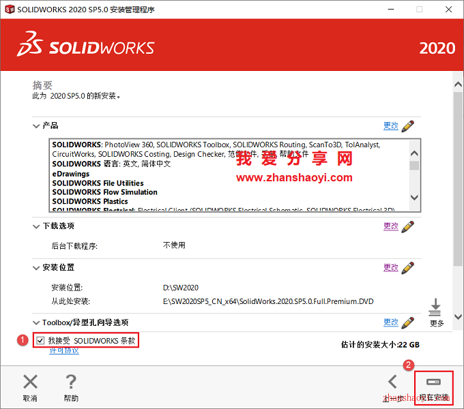Start installation with 现在安装 button
Image resolution: width=464 pixels, height=409 pixels.
click(x=433, y=388)
